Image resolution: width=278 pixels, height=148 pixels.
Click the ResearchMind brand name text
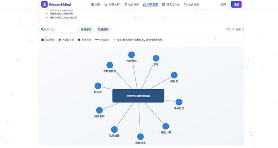(60, 4)
